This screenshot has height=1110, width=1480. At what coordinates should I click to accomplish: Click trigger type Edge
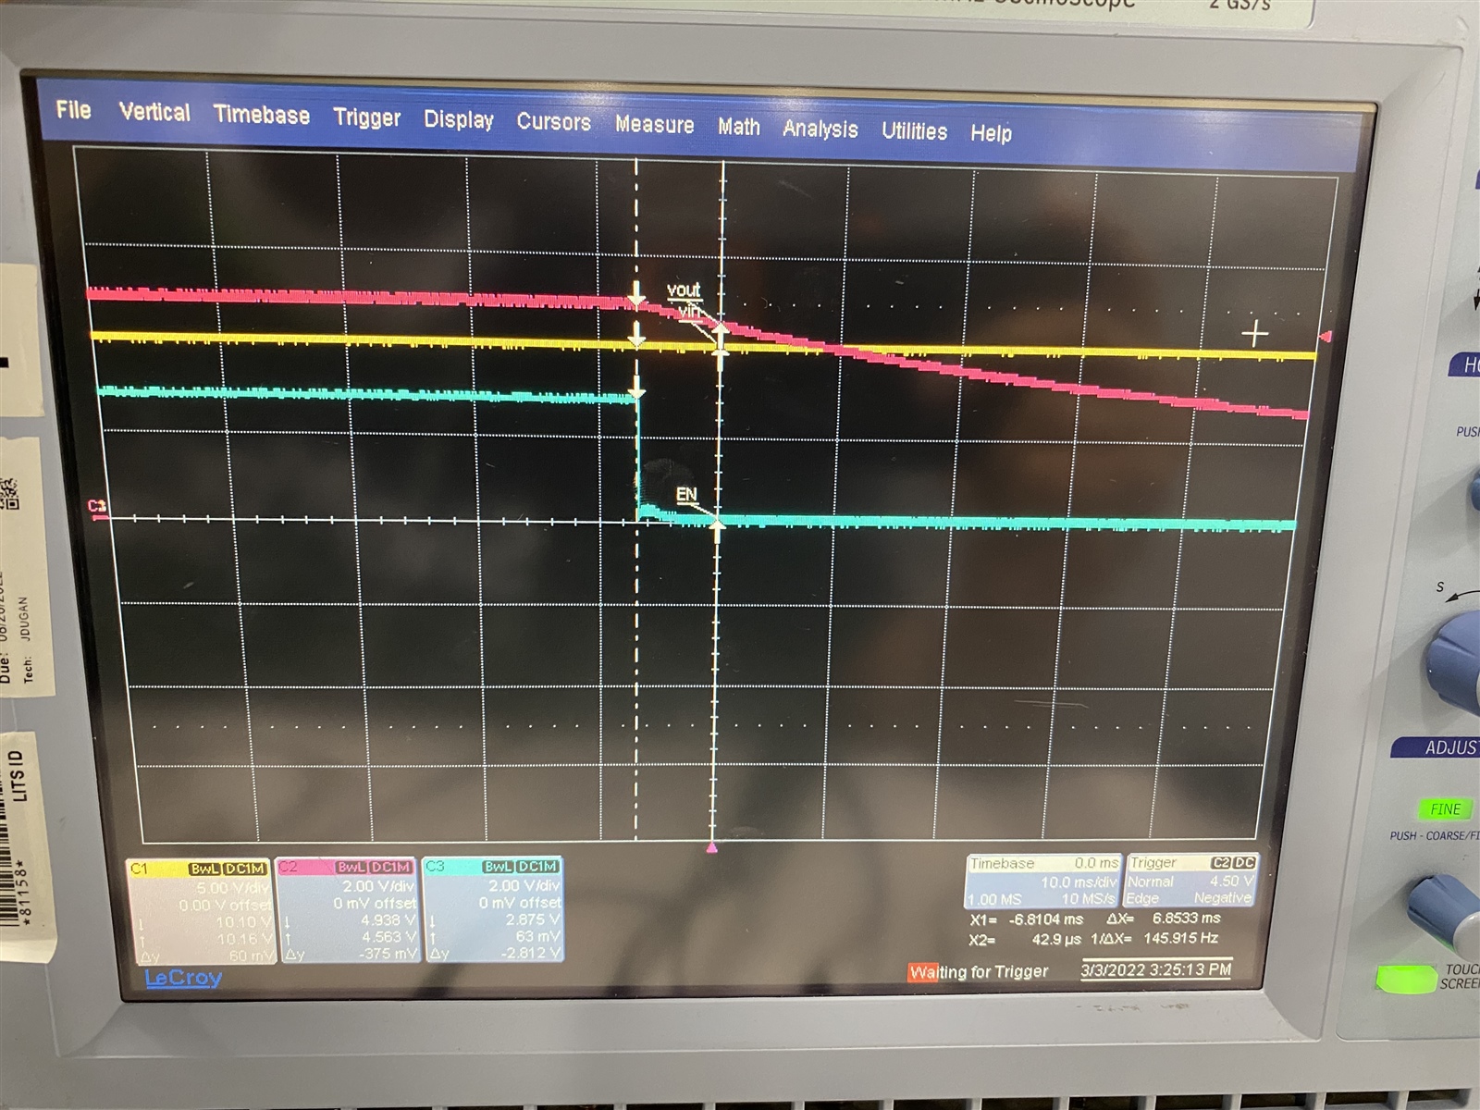[x=1142, y=898]
